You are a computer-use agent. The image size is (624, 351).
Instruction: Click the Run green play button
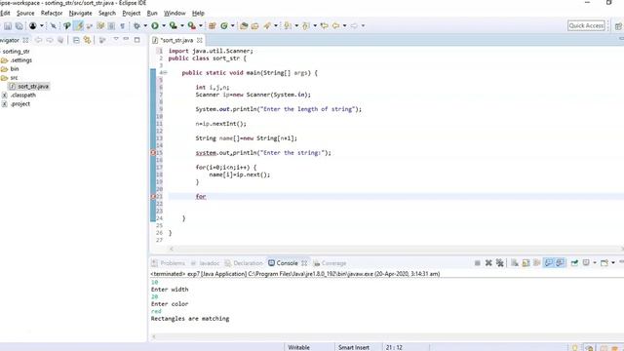[155, 26]
